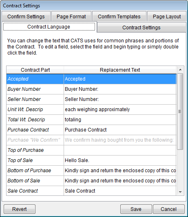188x217 pixels.
Task: Click the Revert button
Action: pos(20,209)
